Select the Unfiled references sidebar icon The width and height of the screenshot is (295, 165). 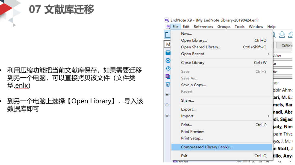tap(168, 76)
